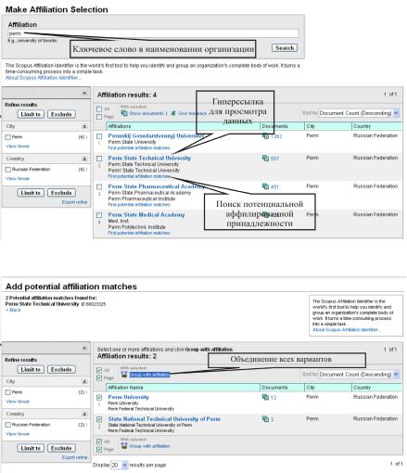Click documents icon for count 12

click(265, 397)
